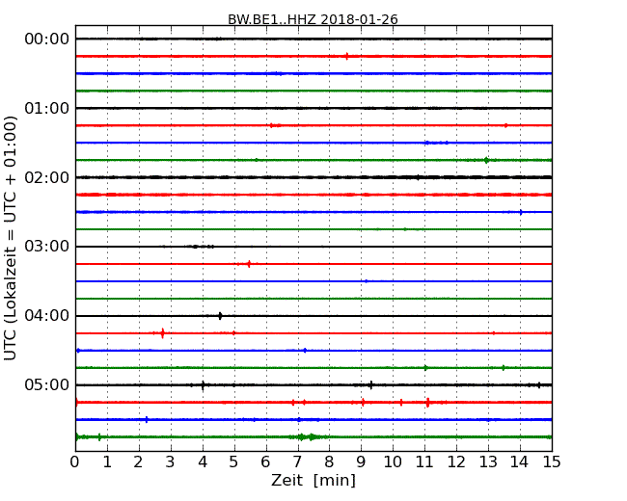Click x-axis tick label 5
Viewport: 627px width, 501px height.
click(x=234, y=462)
